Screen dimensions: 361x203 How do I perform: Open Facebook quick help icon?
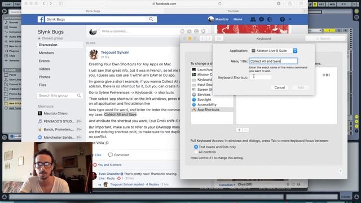tap(282, 19)
